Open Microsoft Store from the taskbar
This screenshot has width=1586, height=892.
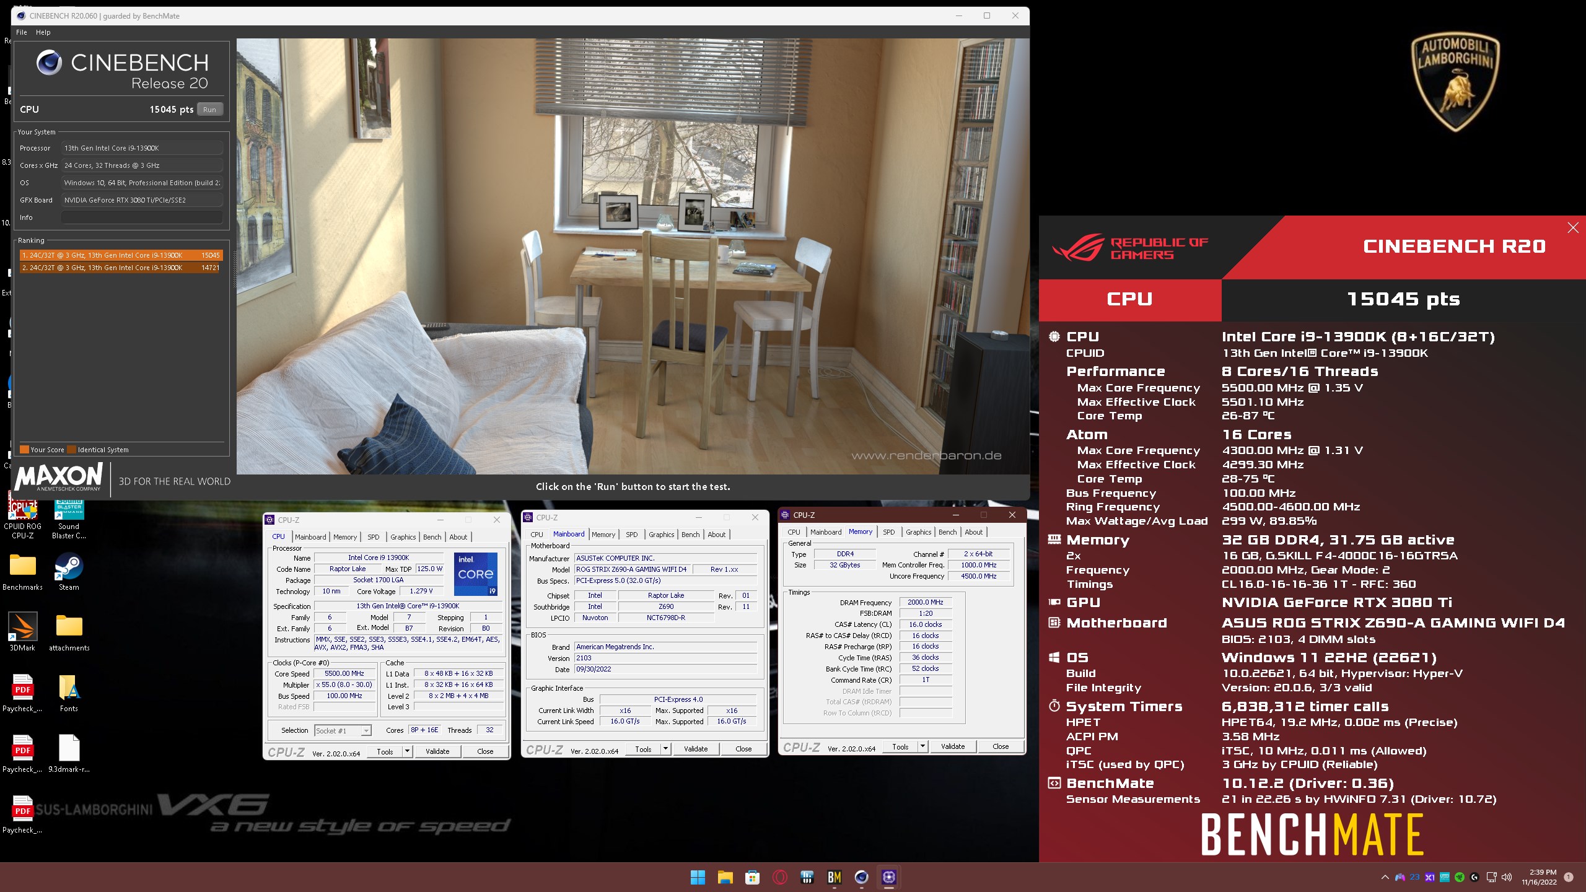tap(752, 877)
